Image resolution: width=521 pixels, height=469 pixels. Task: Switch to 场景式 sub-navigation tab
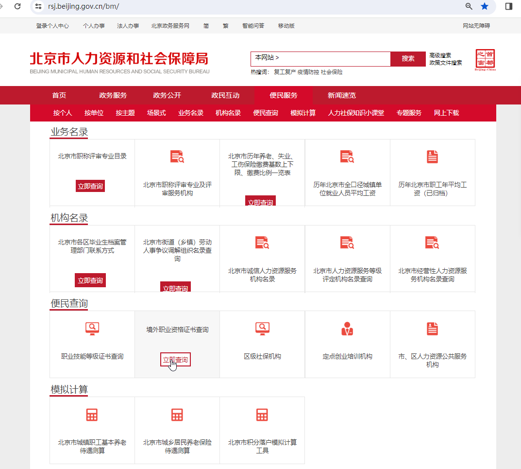(156, 113)
